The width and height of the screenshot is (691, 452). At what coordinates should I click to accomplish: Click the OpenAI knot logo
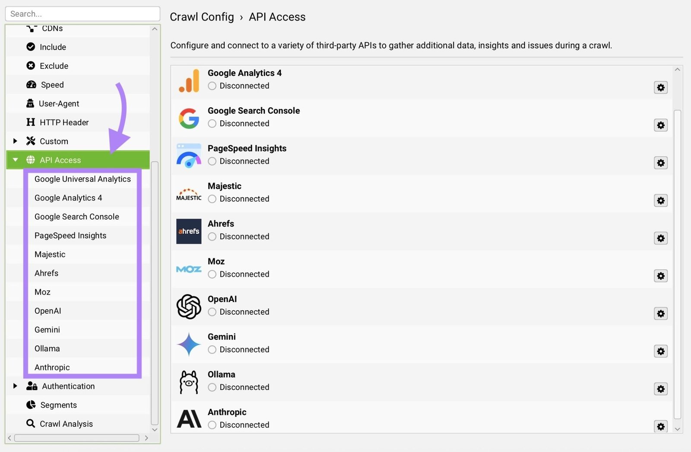point(189,306)
